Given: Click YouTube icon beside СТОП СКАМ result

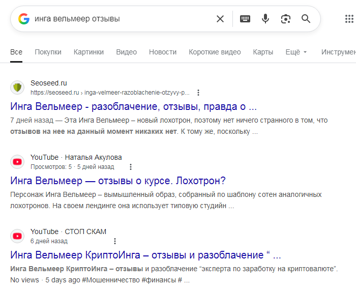Looking at the screenshot, I should 17,236.
